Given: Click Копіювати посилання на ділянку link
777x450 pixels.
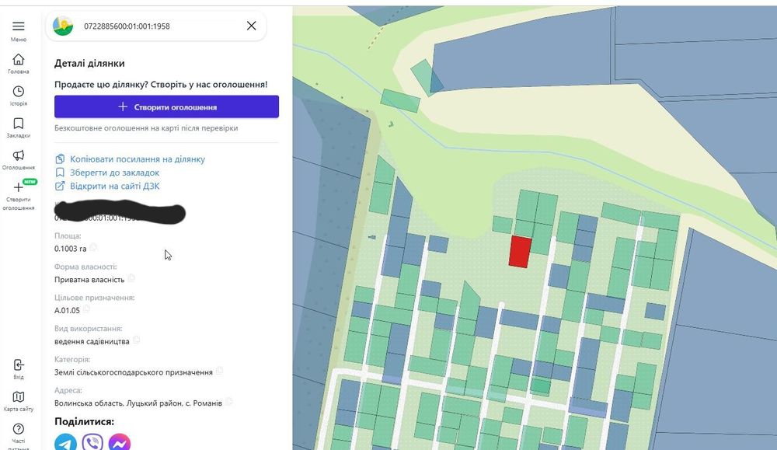Looking at the screenshot, I should pos(138,159).
